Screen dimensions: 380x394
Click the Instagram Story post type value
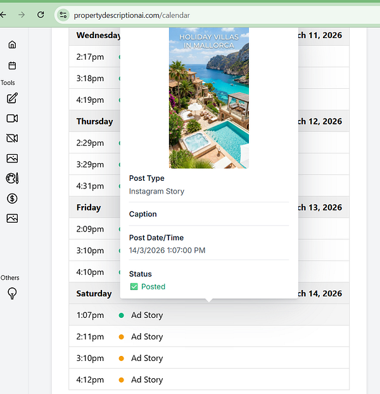pos(156,192)
